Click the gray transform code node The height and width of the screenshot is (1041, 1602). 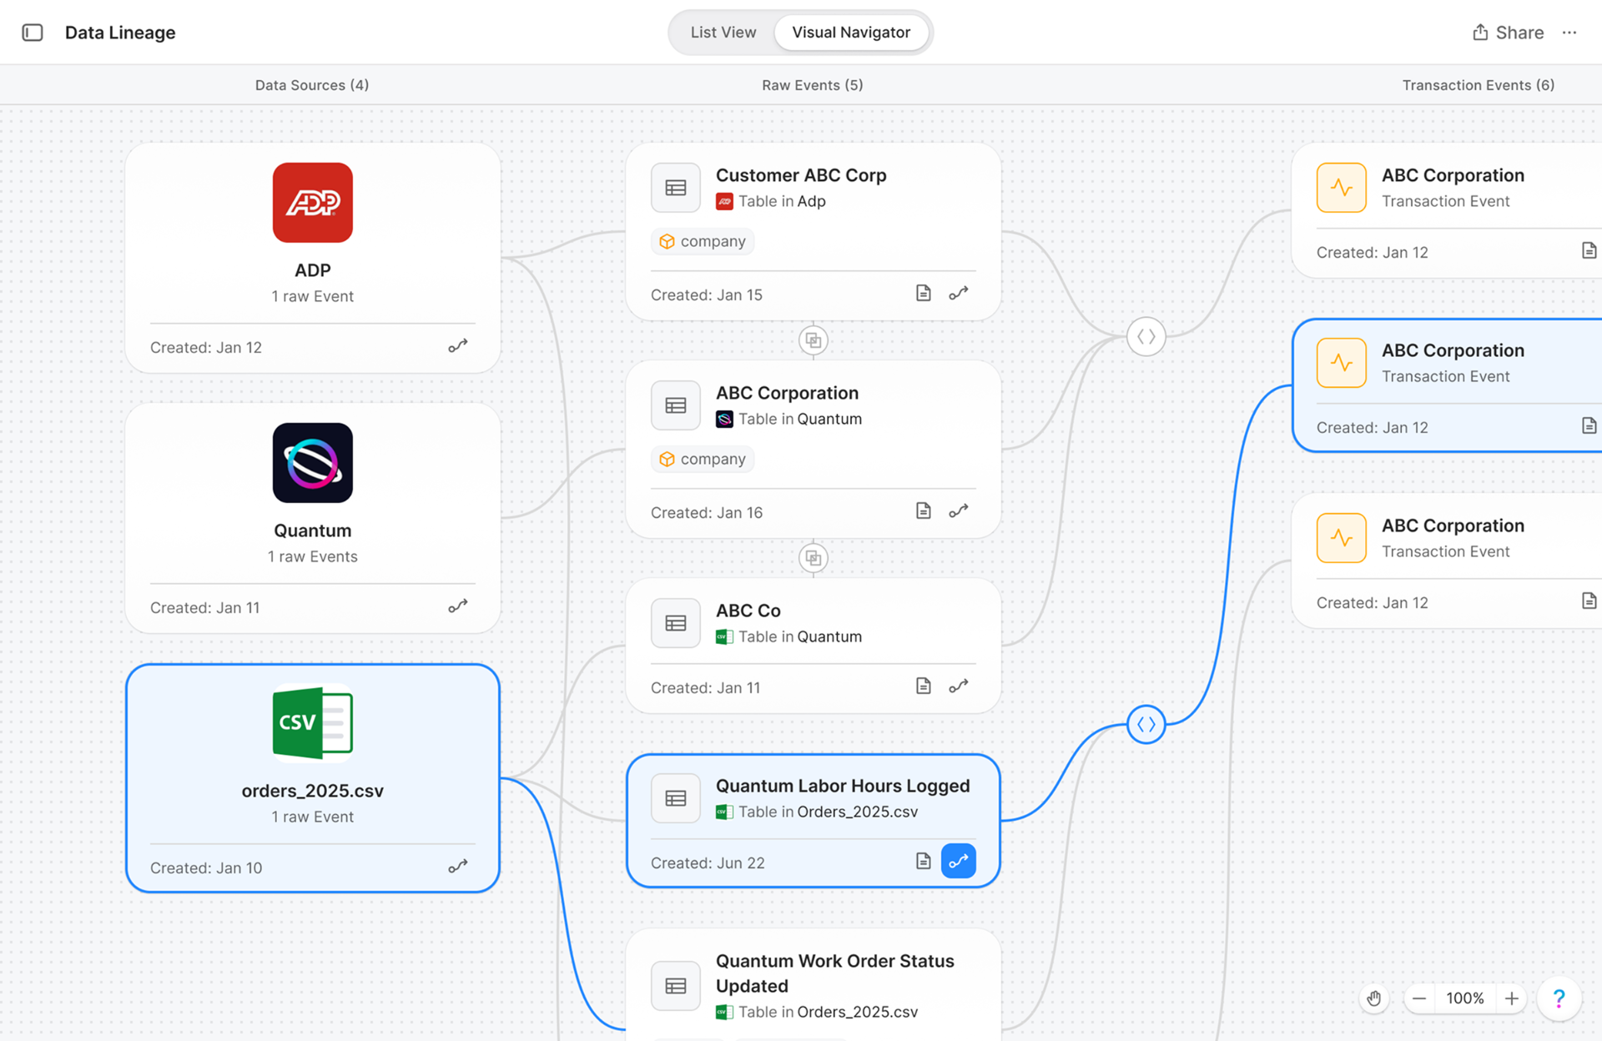(1146, 337)
